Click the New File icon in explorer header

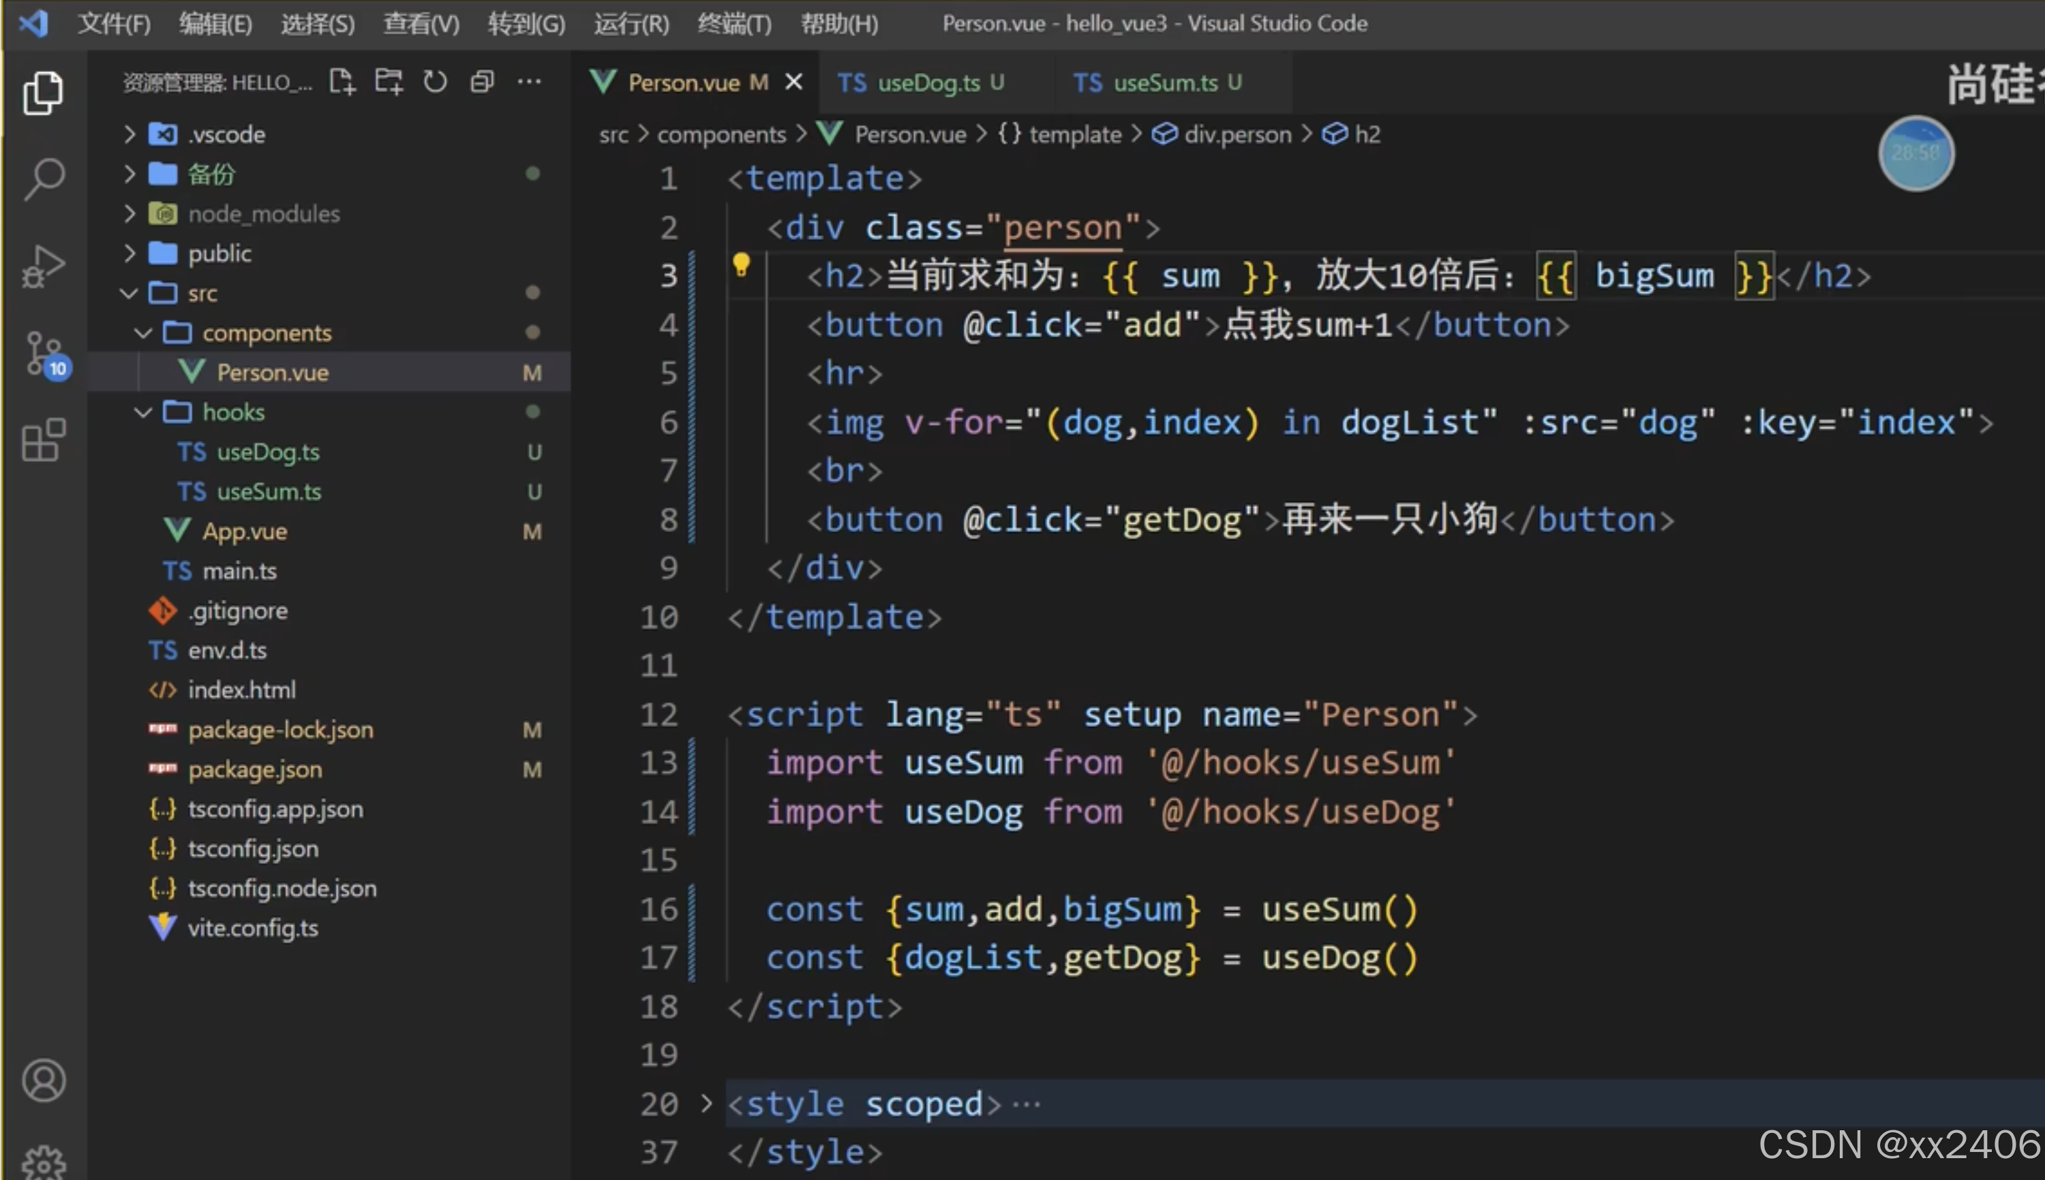coord(342,82)
